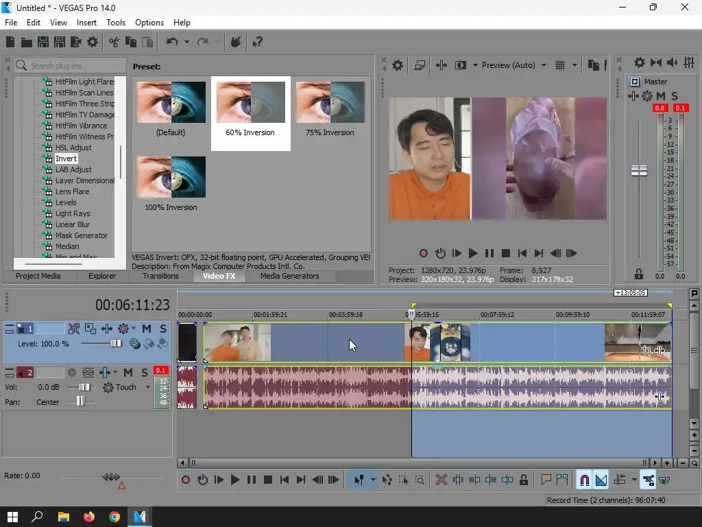Toggle Split Screen View in the preview toolbar

[x=460, y=65]
